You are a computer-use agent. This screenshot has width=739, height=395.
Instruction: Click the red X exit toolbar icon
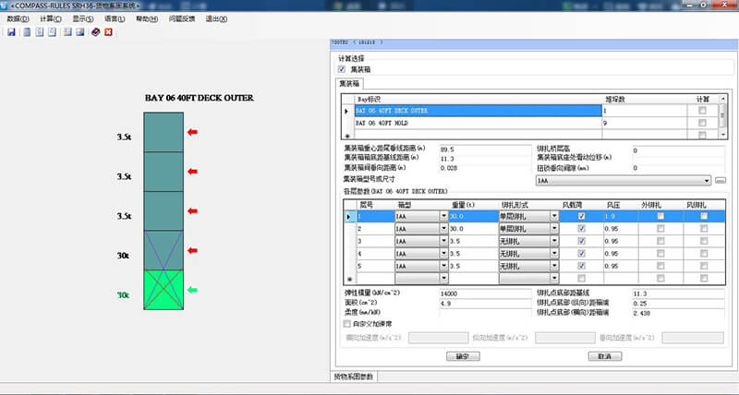tap(108, 32)
